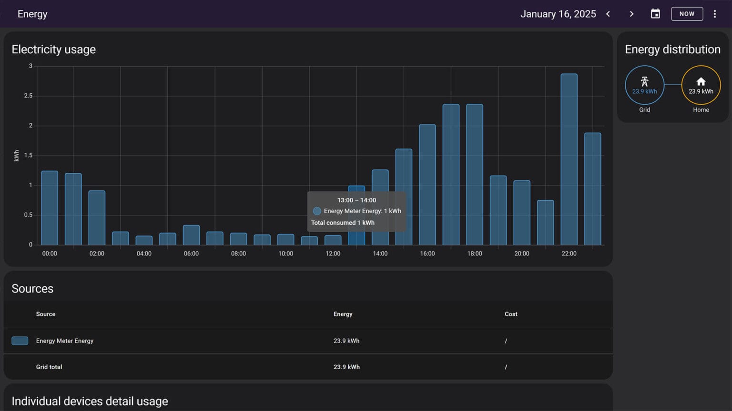The width and height of the screenshot is (732, 411).
Task: Click the Grid transmission tower icon
Action: [644, 81]
